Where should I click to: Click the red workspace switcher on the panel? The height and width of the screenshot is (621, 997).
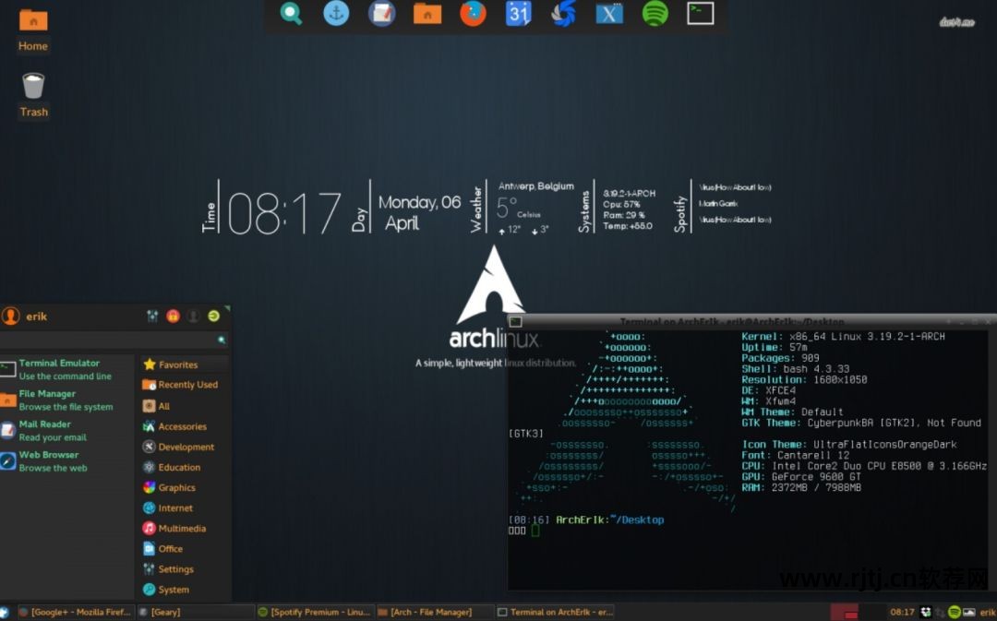point(845,612)
